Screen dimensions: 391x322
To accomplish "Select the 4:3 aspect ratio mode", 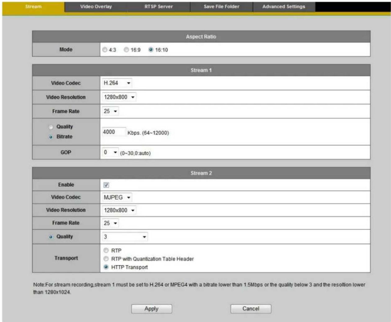I will pos(105,50).
